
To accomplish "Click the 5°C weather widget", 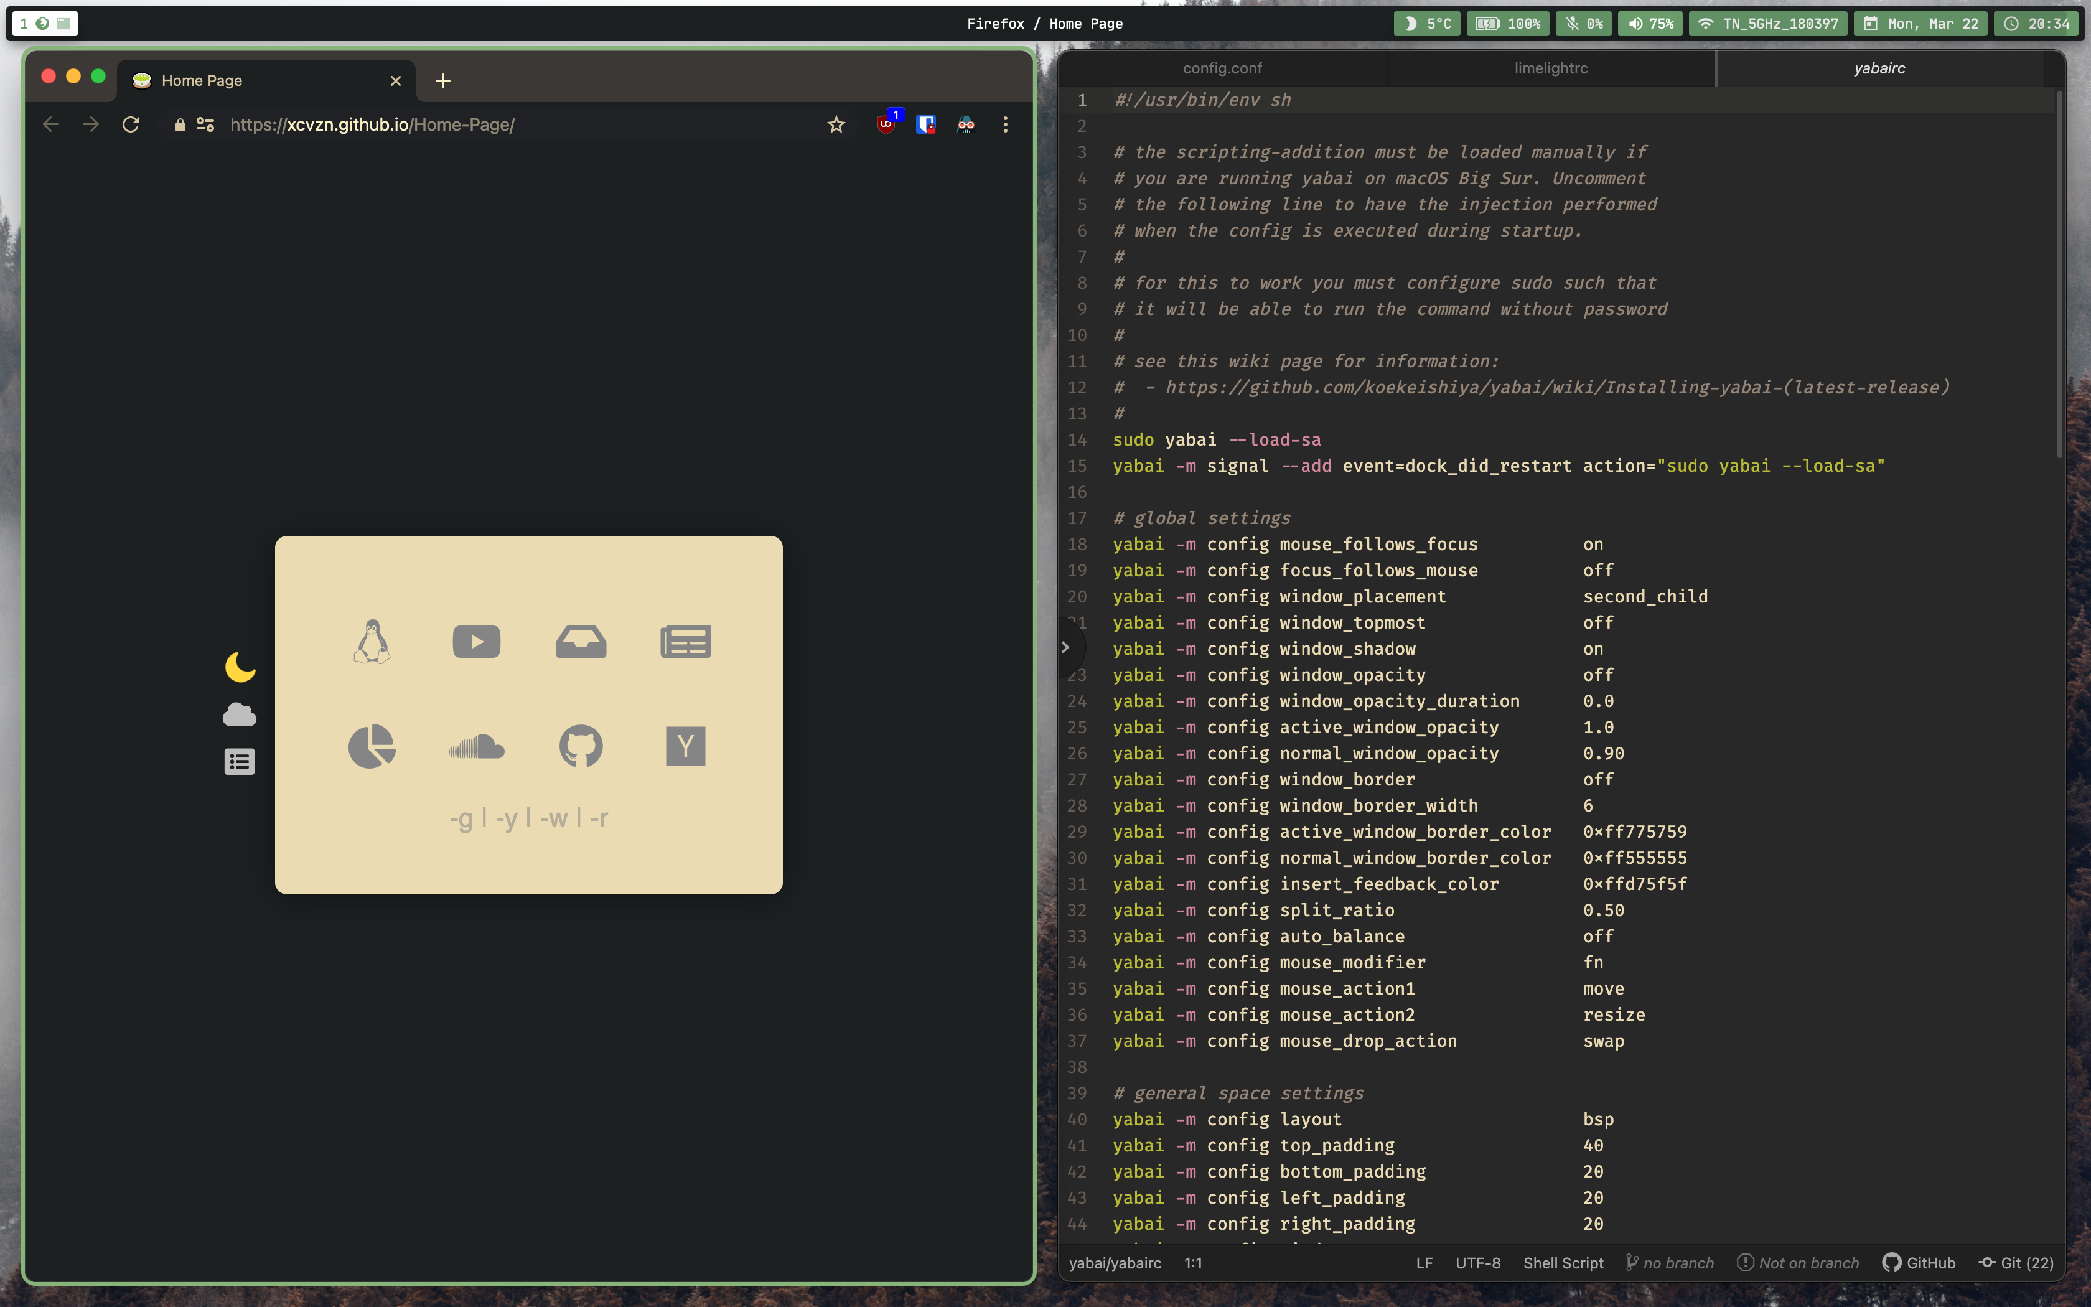I will click(x=1426, y=24).
